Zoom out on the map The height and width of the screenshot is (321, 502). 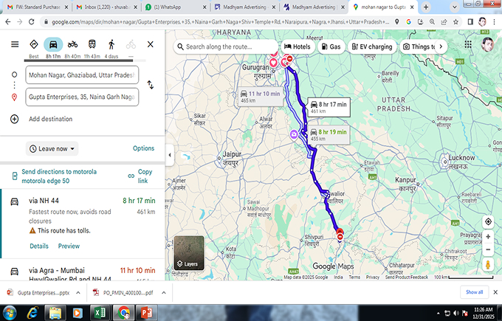[x=488, y=249]
